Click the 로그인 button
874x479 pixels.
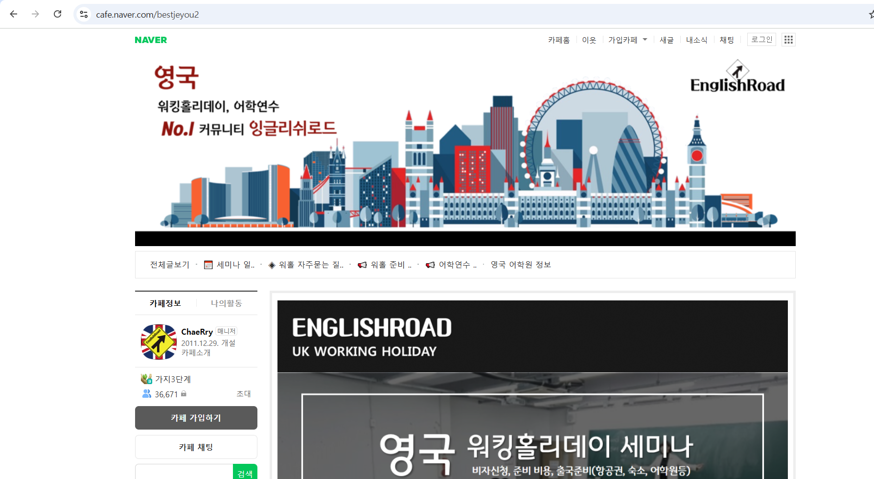[x=761, y=39]
